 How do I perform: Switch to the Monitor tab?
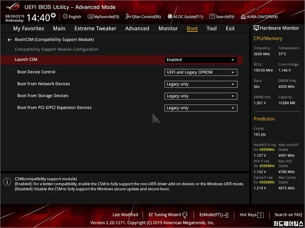[x=168, y=28]
